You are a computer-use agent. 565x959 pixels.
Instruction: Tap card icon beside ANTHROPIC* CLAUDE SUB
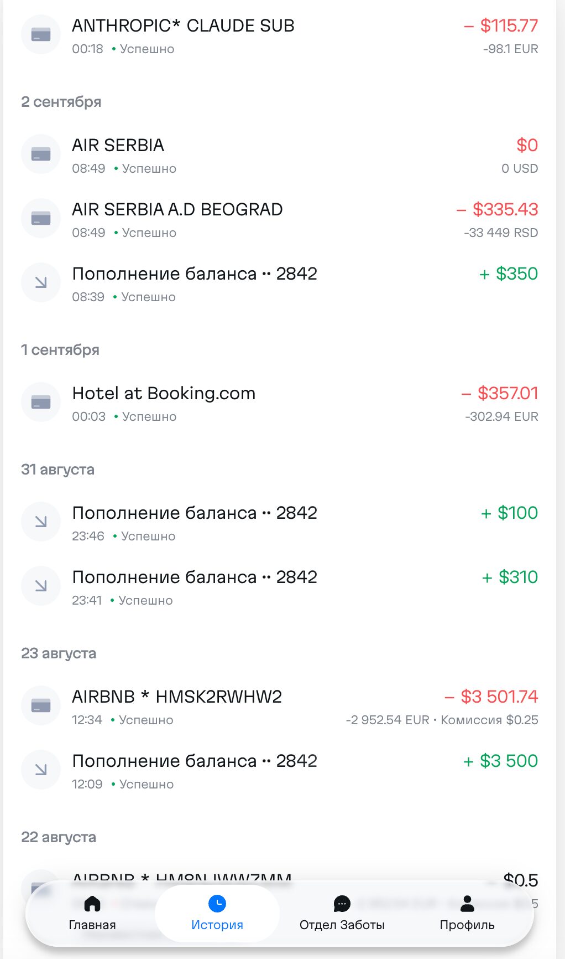[41, 34]
